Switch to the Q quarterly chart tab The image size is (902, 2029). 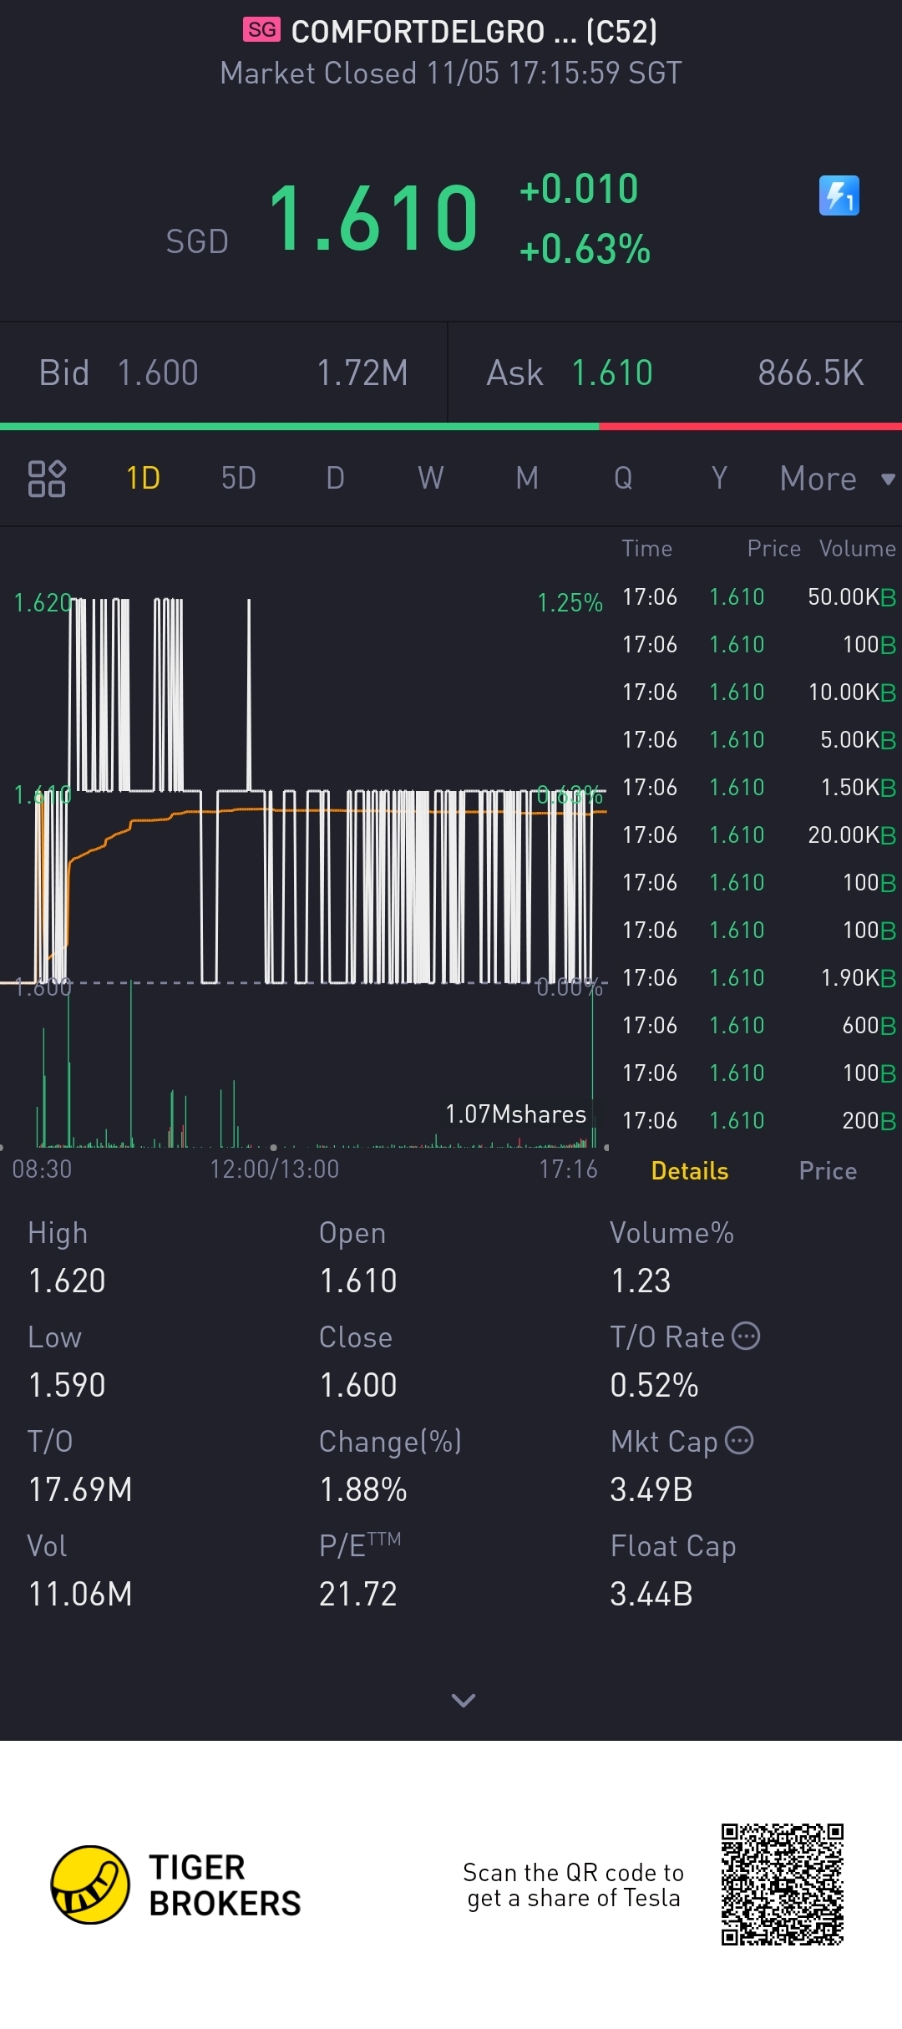(x=623, y=479)
